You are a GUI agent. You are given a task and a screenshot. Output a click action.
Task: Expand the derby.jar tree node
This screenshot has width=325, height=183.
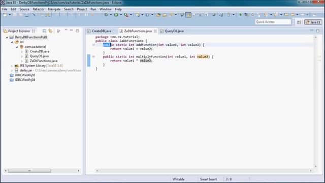tap(12, 71)
